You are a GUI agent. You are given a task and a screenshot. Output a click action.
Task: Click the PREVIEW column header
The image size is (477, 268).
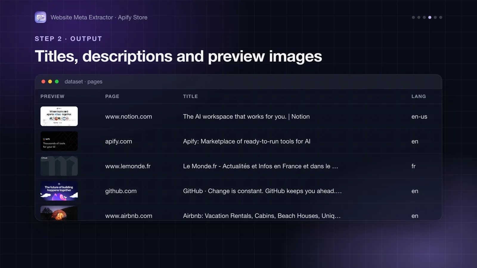tap(52, 96)
